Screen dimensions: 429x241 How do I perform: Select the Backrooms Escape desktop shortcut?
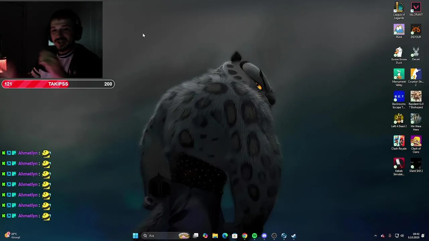[x=399, y=100]
